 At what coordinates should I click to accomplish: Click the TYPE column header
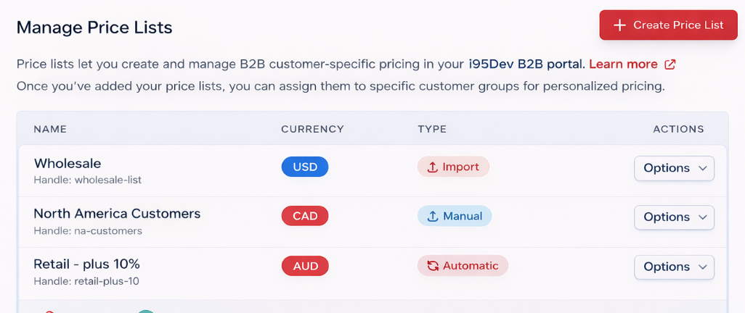[x=432, y=129]
